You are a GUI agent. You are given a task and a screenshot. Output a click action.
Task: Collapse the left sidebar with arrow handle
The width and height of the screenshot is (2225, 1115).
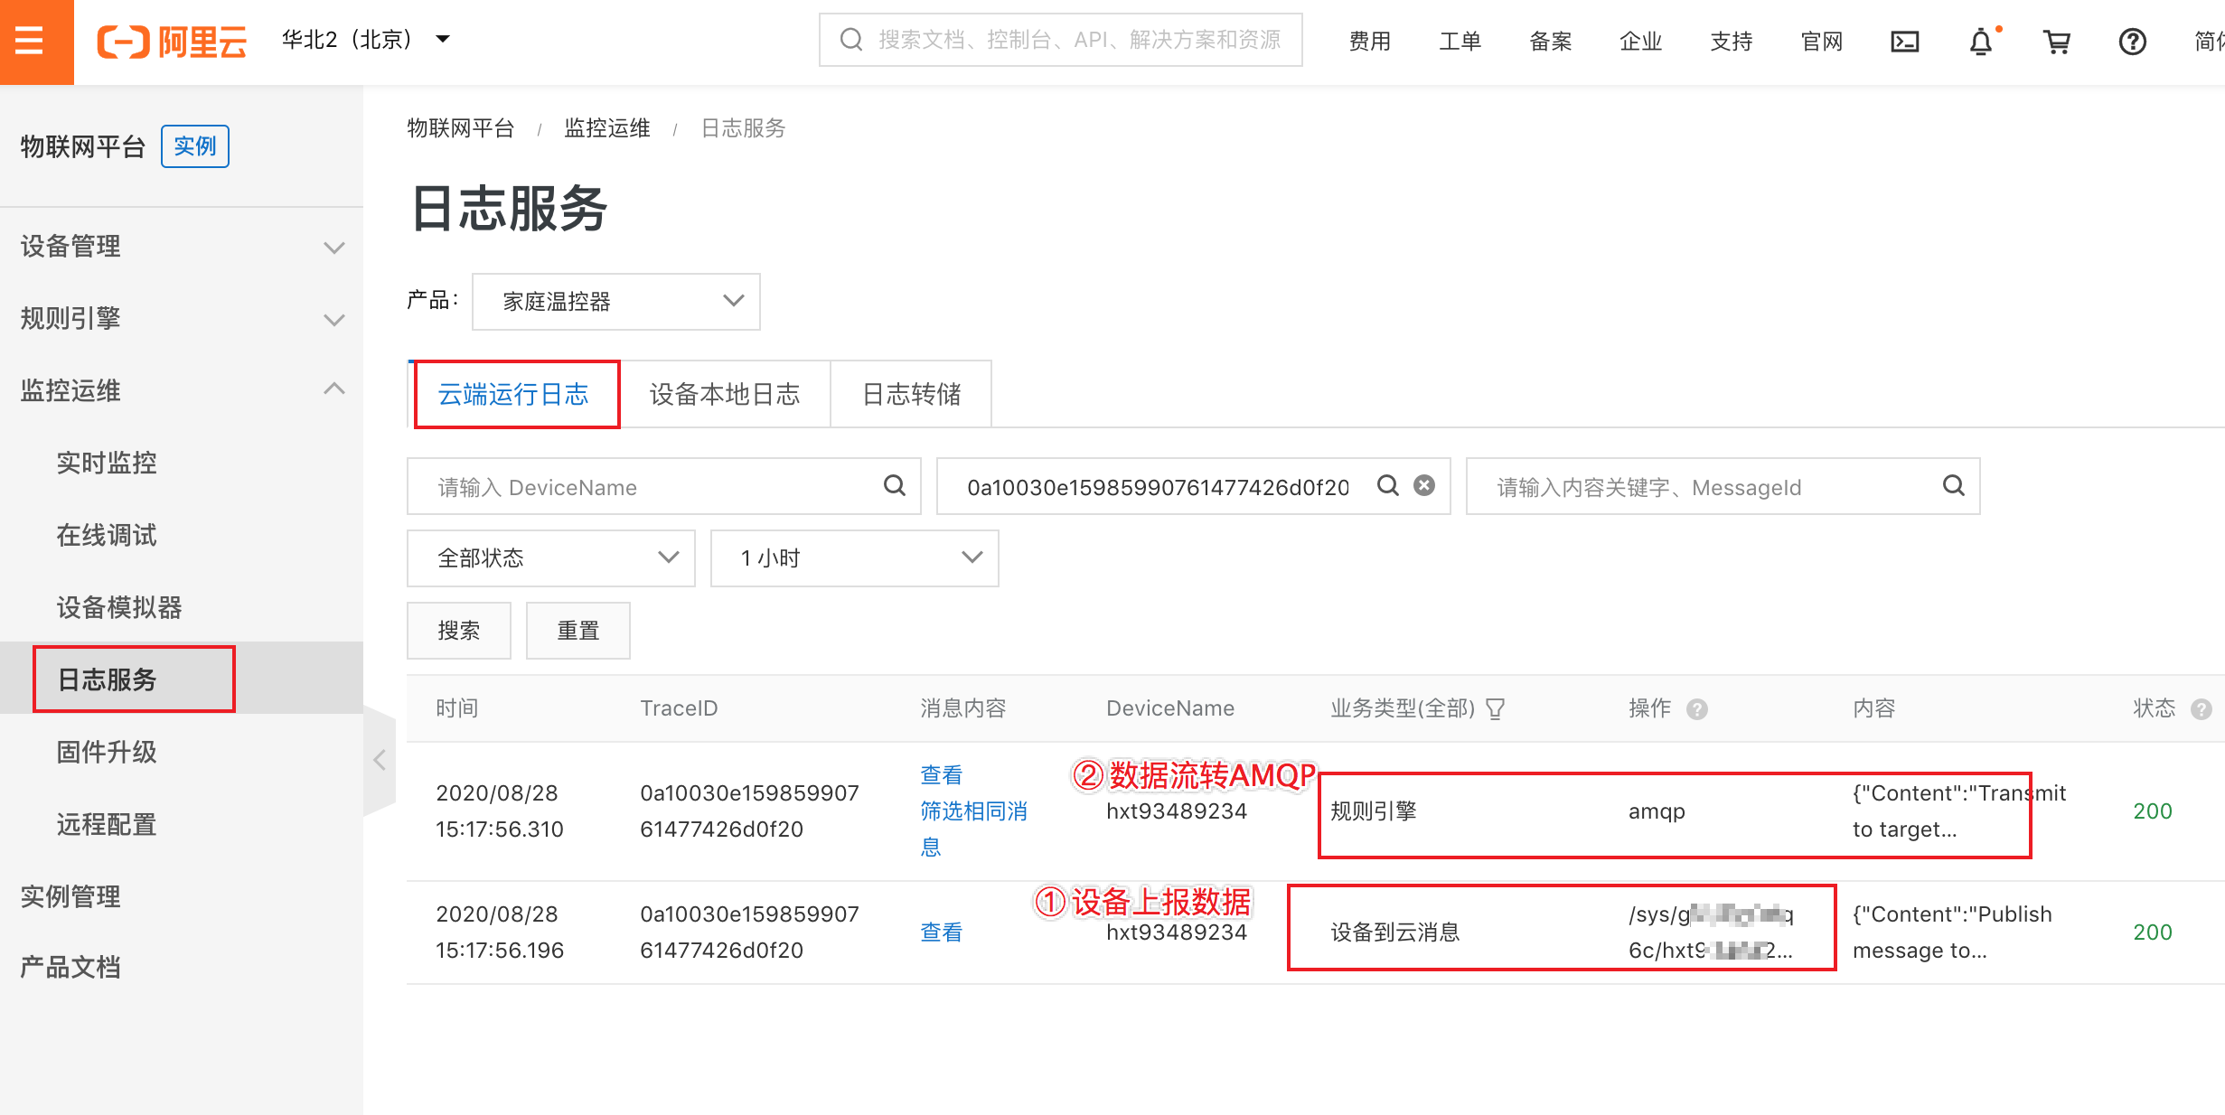(380, 761)
